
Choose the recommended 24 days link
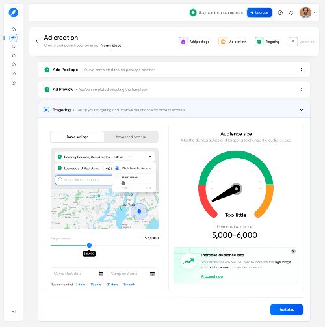[112, 285]
